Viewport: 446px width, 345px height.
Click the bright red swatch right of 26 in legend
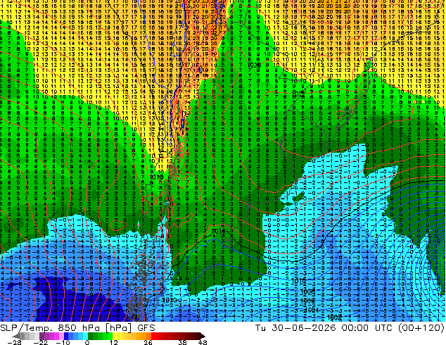153,336
